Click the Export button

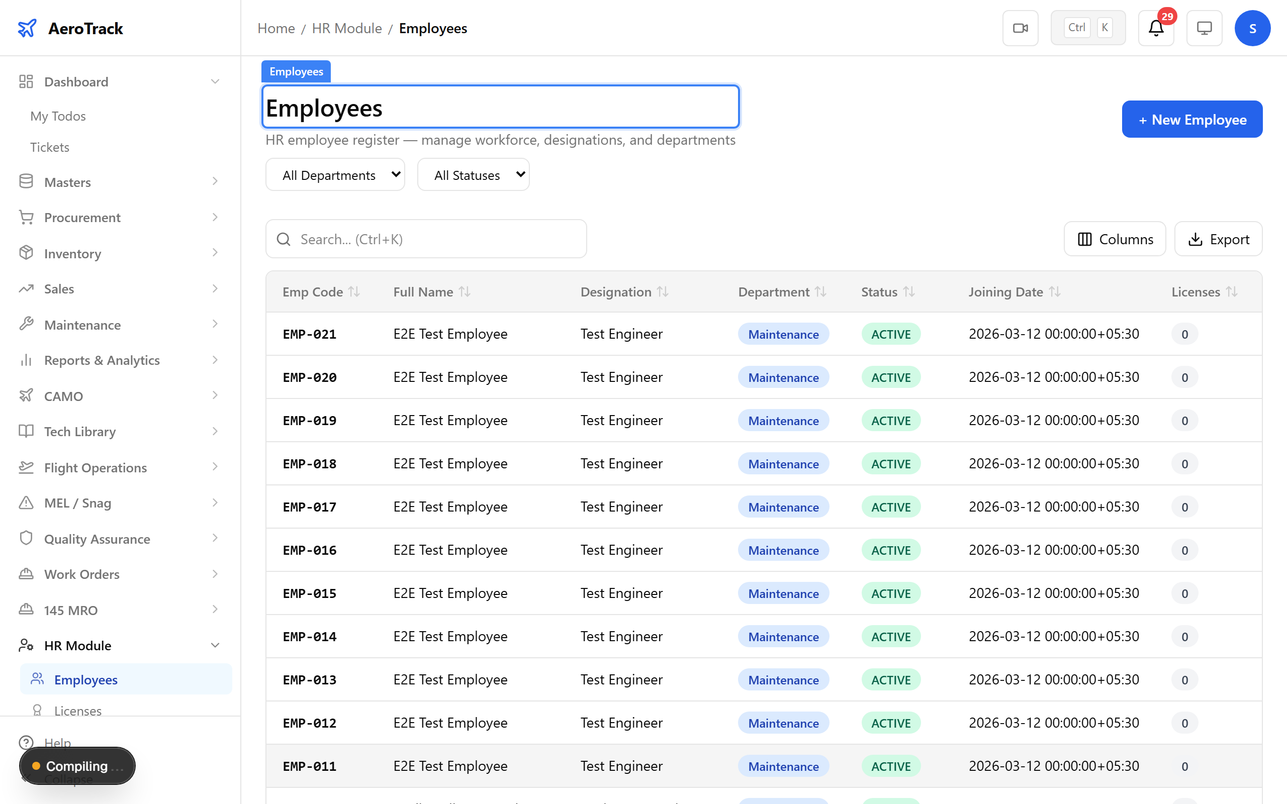tap(1218, 239)
